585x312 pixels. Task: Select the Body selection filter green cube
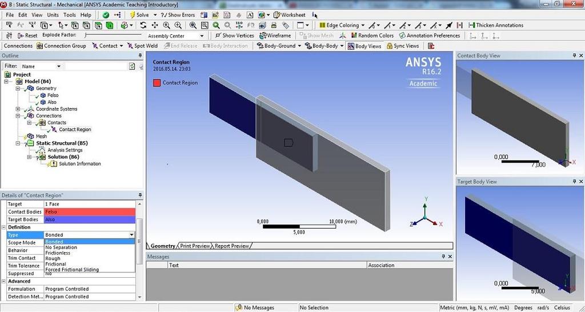(110, 25)
